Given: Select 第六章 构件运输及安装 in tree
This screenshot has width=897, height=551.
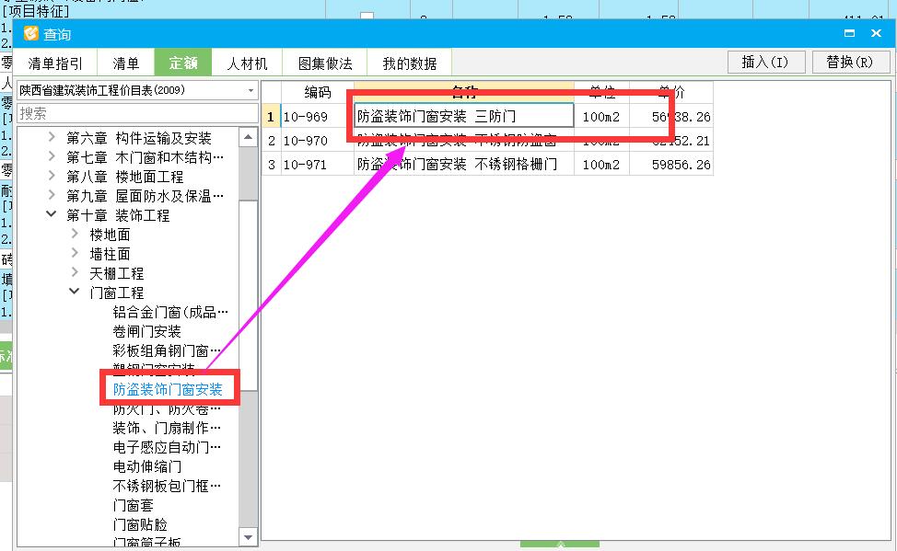Looking at the screenshot, I should 139,138.
